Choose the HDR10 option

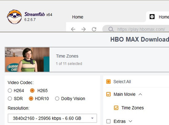[x=31, y=99]
